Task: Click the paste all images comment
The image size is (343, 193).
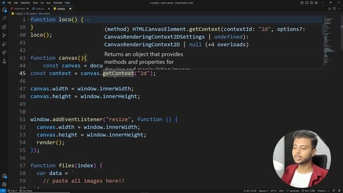Action: [84, 181]
